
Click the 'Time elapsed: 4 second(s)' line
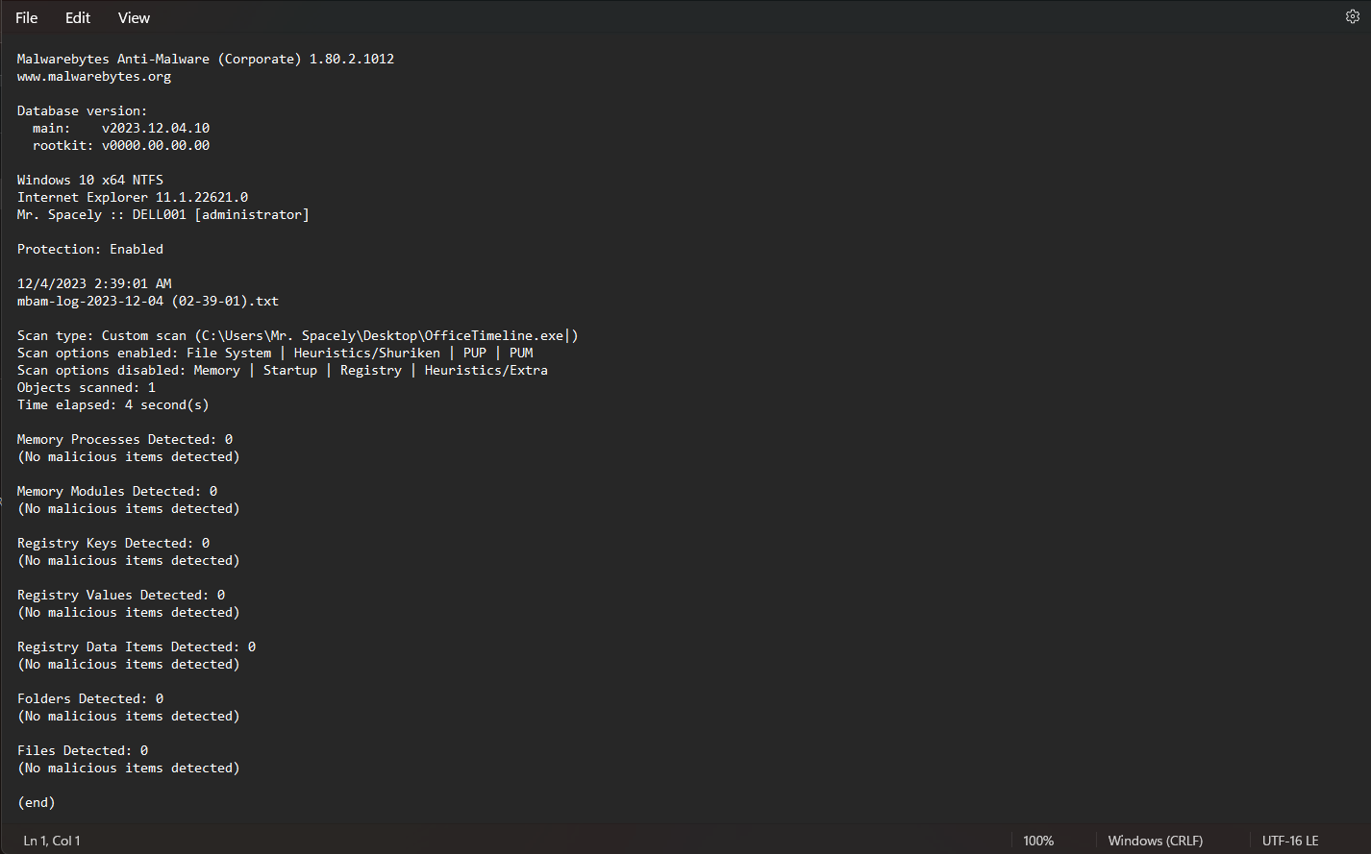pyautogui.click(x=113, y=405)
